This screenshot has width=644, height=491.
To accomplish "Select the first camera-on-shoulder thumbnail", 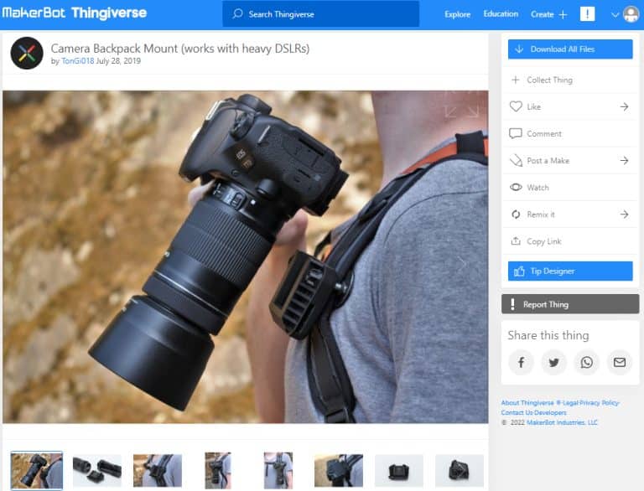I will (x=37, y=471).
